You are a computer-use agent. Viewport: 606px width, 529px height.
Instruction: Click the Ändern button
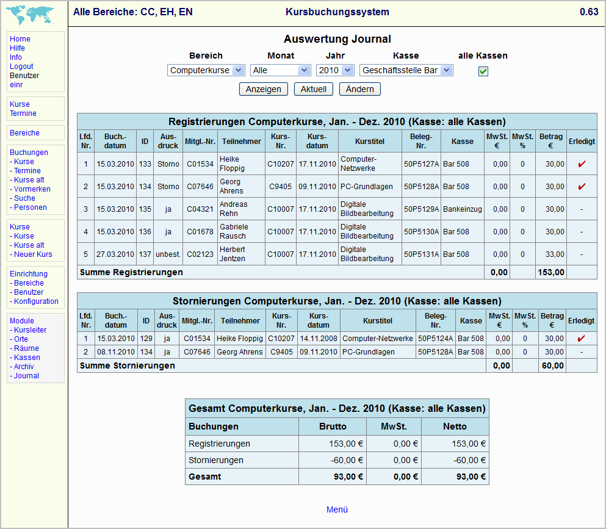click(x=360, y=89)
